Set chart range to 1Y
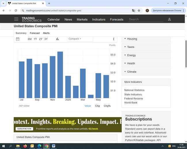This screenshot has height=149, width=187. [35, 39]
